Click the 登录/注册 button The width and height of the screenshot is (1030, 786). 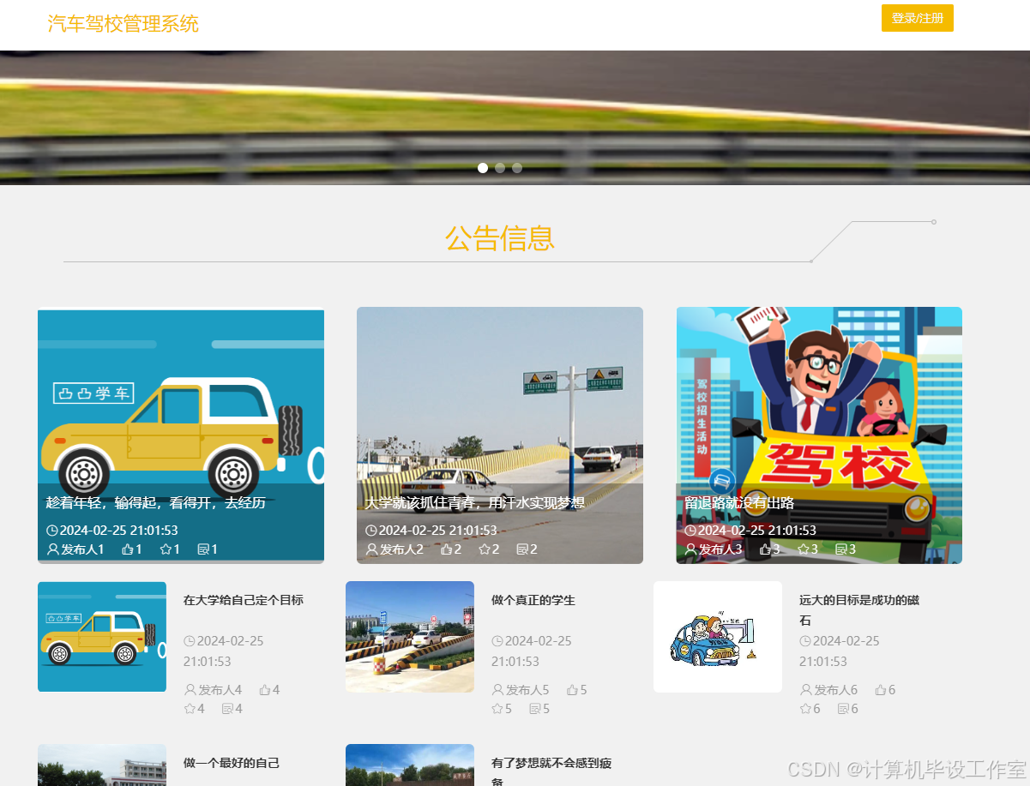point(917,18)
